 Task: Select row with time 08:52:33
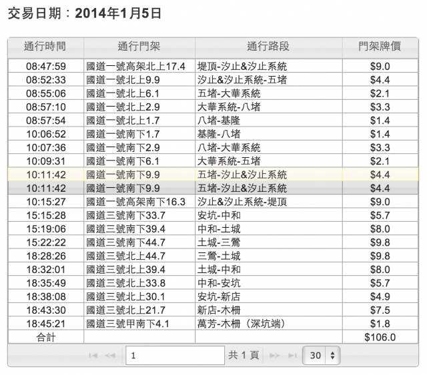pyautogui.click(x=213, y=80)
